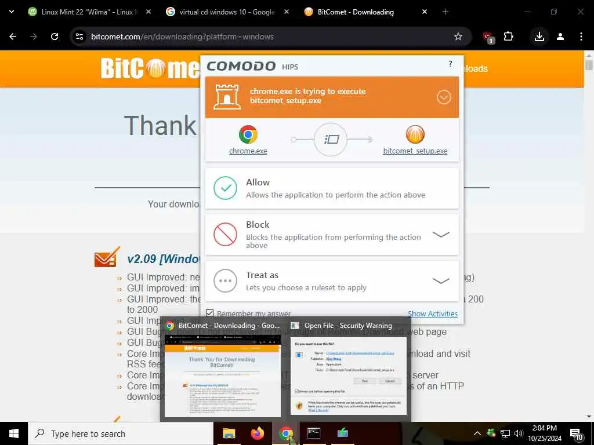
Task: Go back in browser history
Action: [13, 37]
